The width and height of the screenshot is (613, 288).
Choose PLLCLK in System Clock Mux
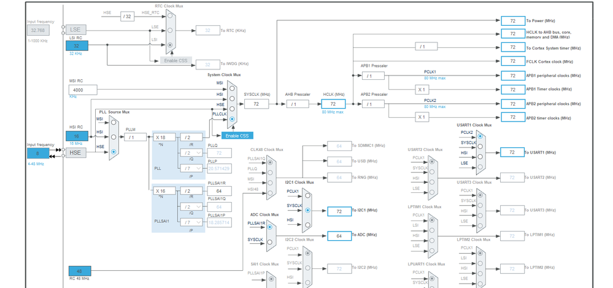233,119
